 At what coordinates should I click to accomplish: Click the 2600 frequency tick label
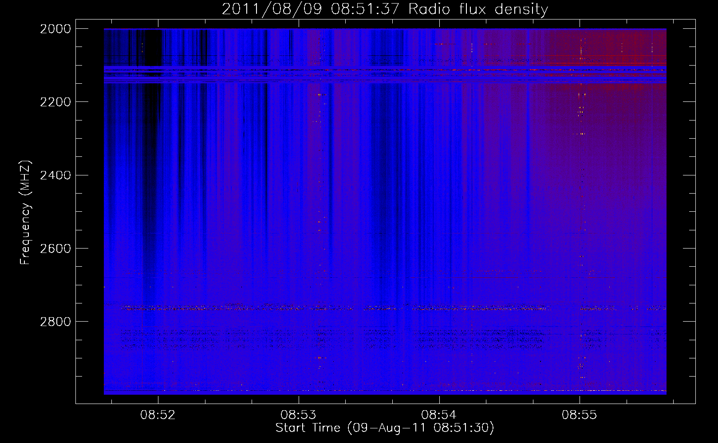click(x=55, y=249)
